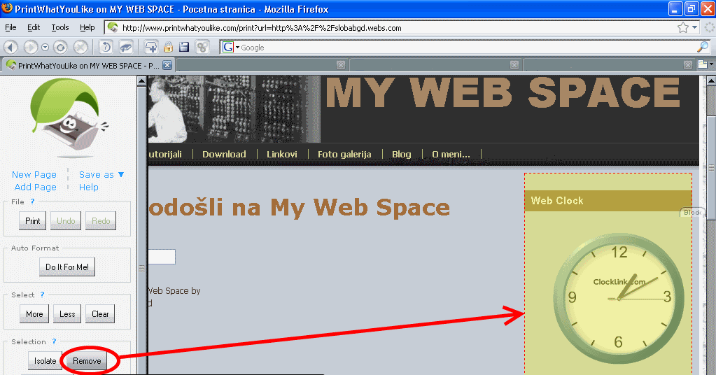Image resolution: width=716 pixels, height=375 pixels.
Task: Click the Redo button
Action: point(101,221)
